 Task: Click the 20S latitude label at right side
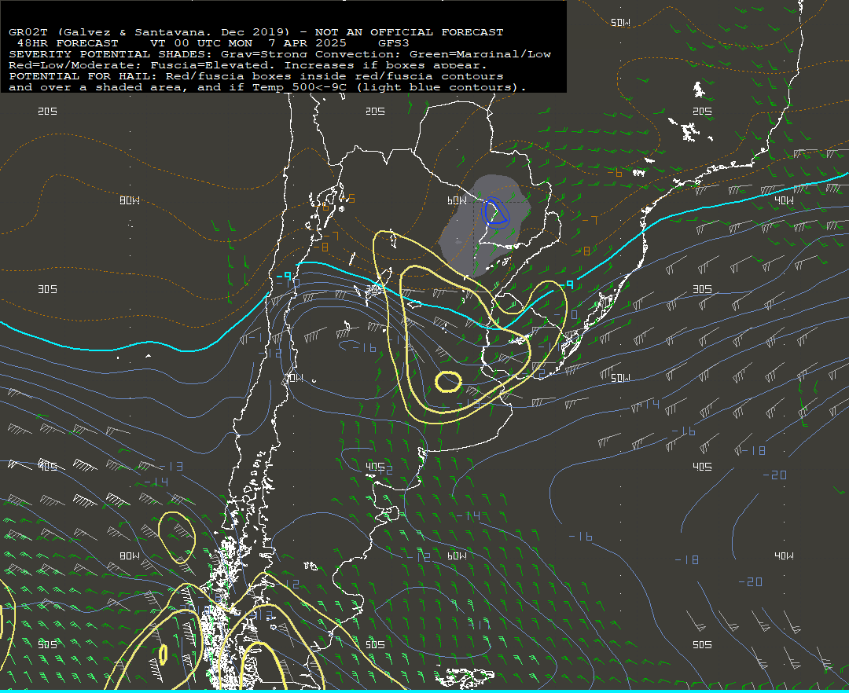[x=702, y=111]
